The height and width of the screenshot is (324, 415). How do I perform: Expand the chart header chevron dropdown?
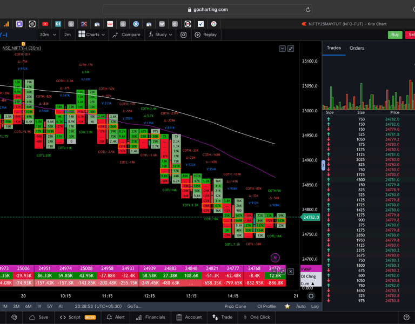(x=282, y=49)
